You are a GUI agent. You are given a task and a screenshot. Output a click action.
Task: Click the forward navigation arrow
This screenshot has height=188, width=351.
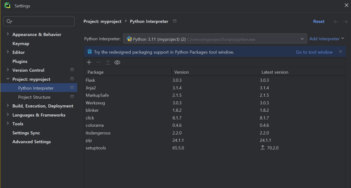[x=345, y=22]
